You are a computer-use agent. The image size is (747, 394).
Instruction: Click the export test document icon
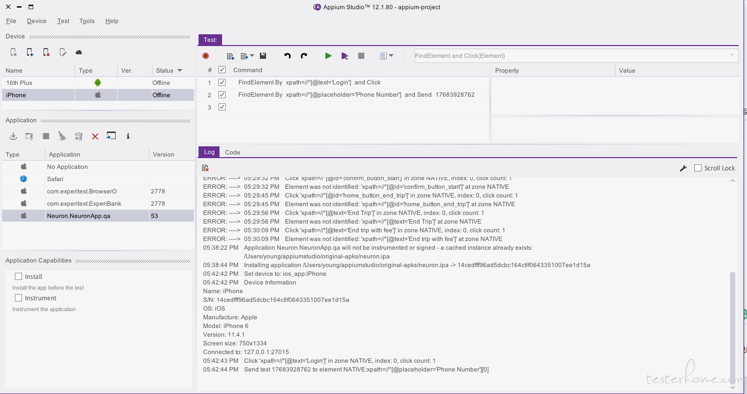click(245, 56)
